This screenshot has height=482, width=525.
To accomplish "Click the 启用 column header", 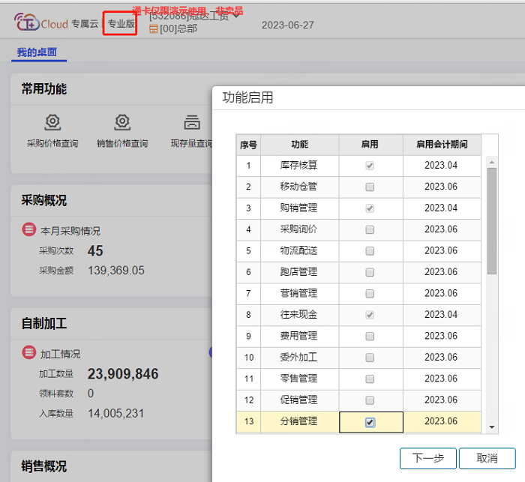I will coord(370,145).
